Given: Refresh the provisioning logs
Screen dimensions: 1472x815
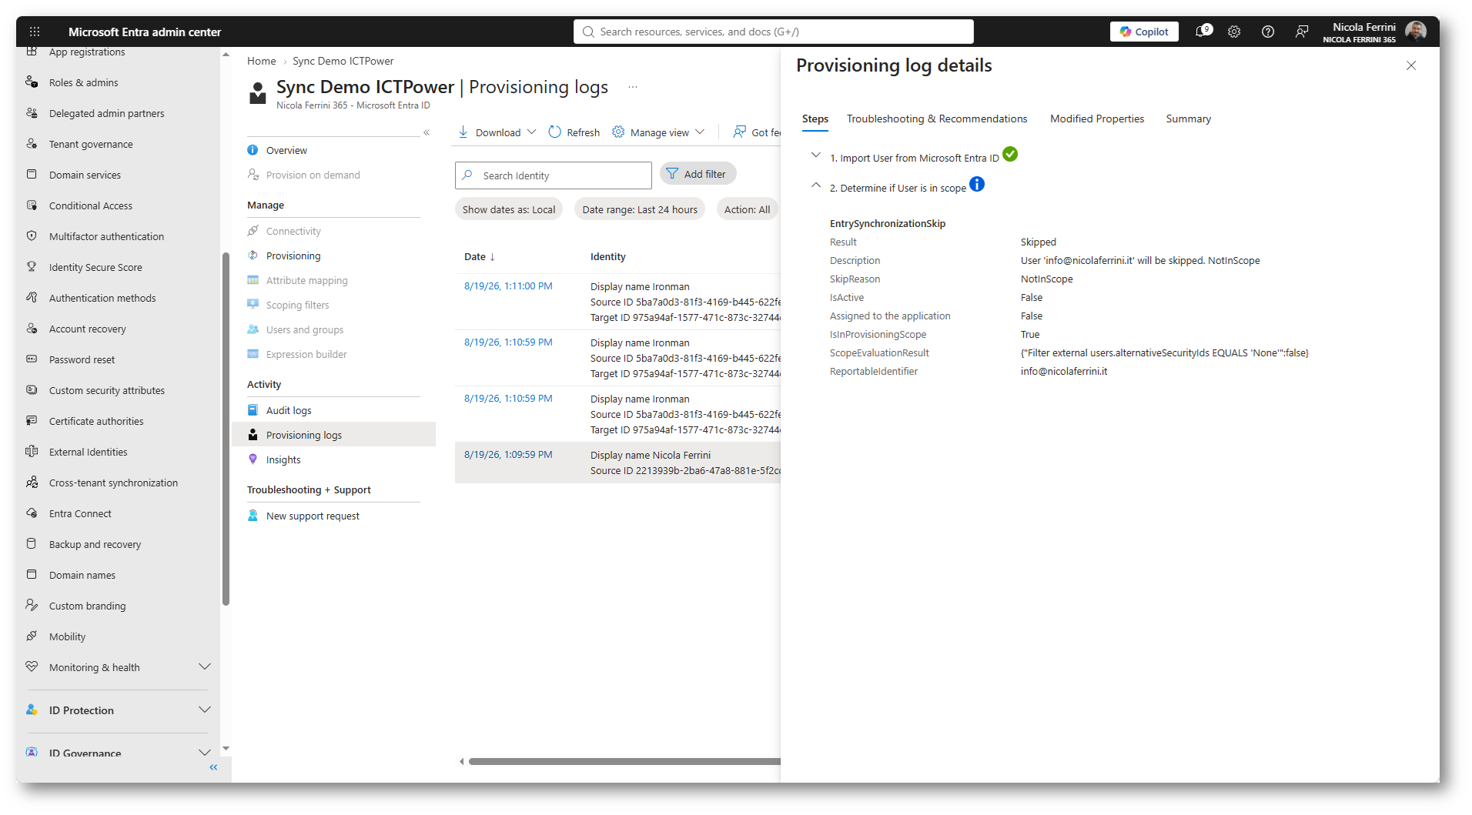Looking at the screenshot, I should 574,132.
